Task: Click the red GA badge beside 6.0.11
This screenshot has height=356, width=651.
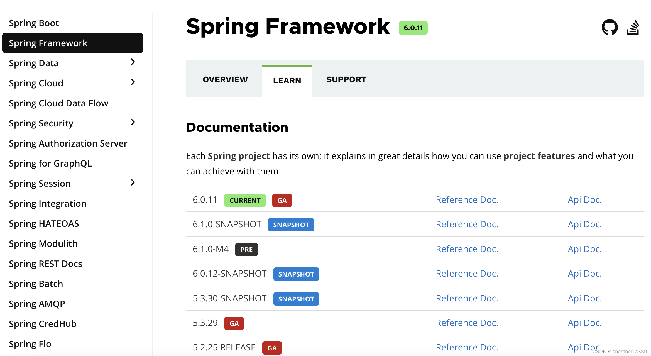Action: pyautogui.click(x=282, y=200)
